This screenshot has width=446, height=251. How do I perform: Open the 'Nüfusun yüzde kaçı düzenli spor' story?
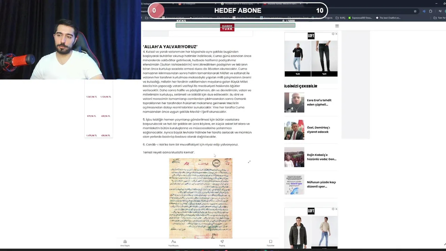[321, 184]
